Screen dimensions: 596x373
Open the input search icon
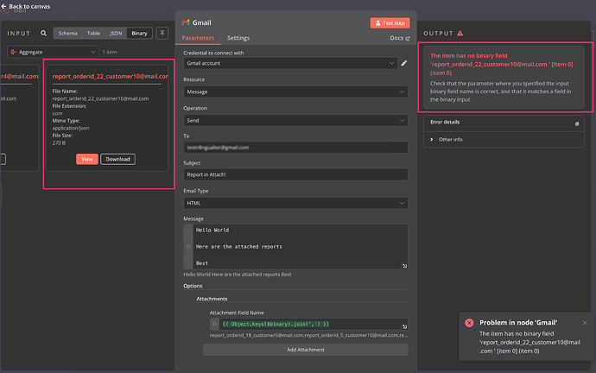tap(44, 34)
